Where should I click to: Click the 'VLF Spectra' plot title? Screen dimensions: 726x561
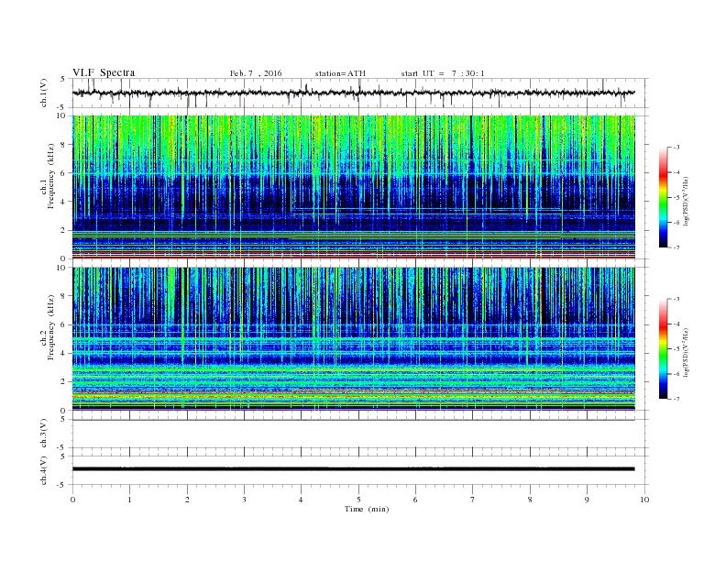point(104,72)
